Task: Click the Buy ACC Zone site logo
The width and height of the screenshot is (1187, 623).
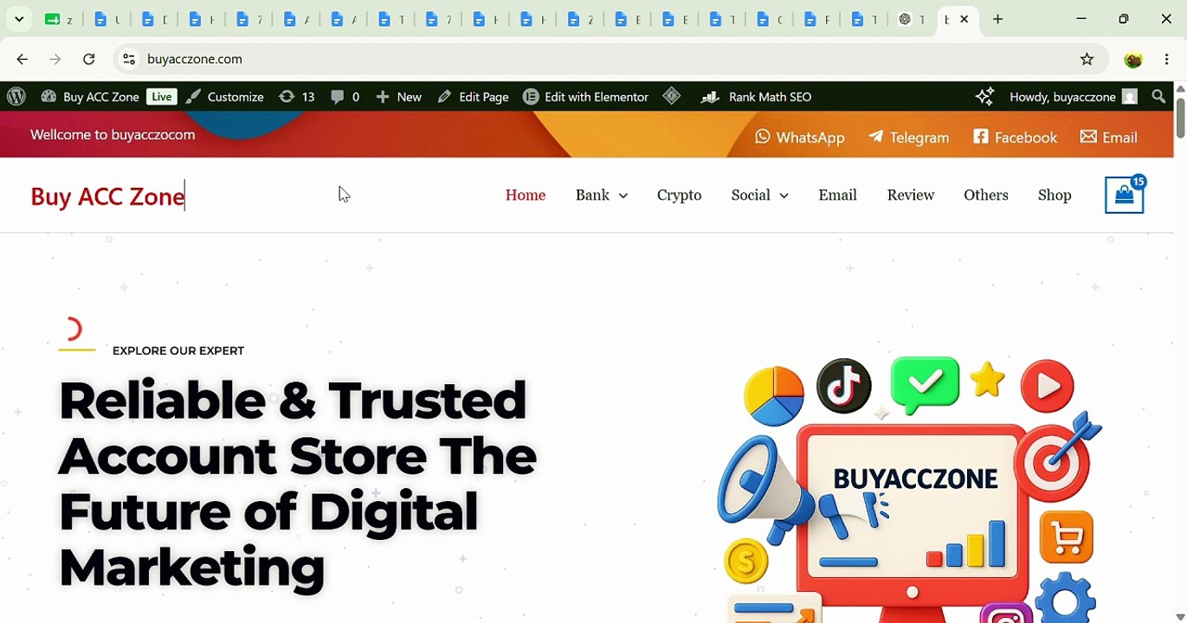Action: click(107, 196)
